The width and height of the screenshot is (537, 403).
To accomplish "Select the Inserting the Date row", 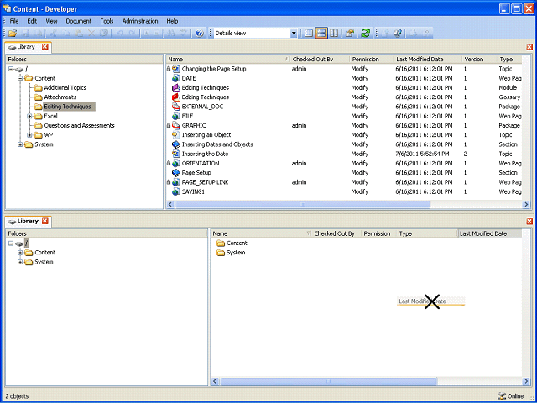I will coord(344,154).
